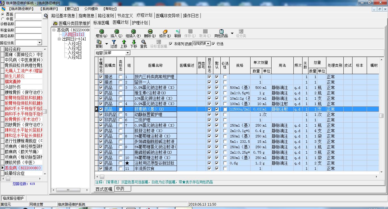Toggle 显示标志 checkbox for 动静脉置管护理 row

[x=209, y=115]
